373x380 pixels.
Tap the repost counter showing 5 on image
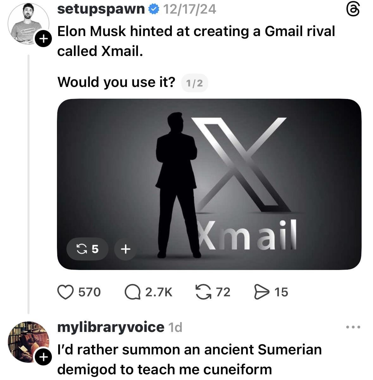(88, 249)
